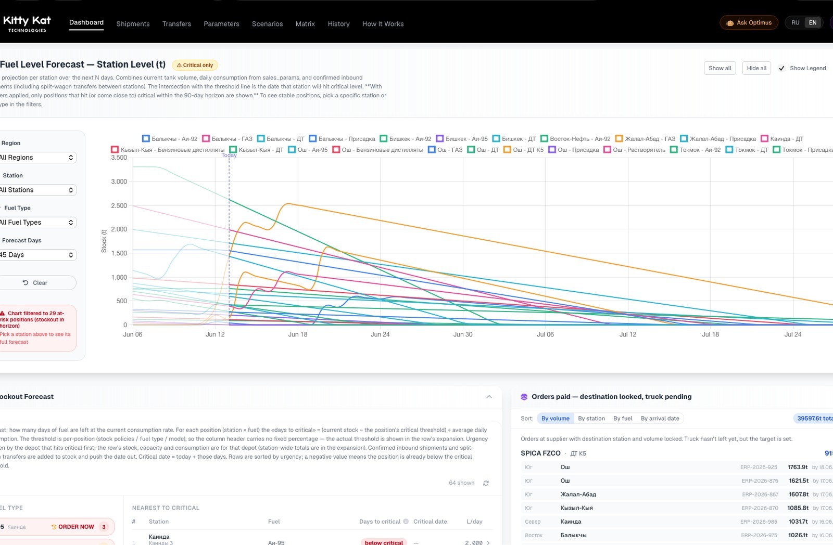
Task: Click the purple layers icon by Orders paid
Action: pos(524,397)
